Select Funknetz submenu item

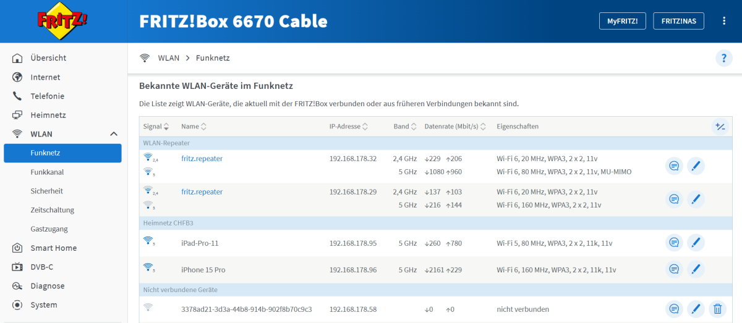point(62,153)
